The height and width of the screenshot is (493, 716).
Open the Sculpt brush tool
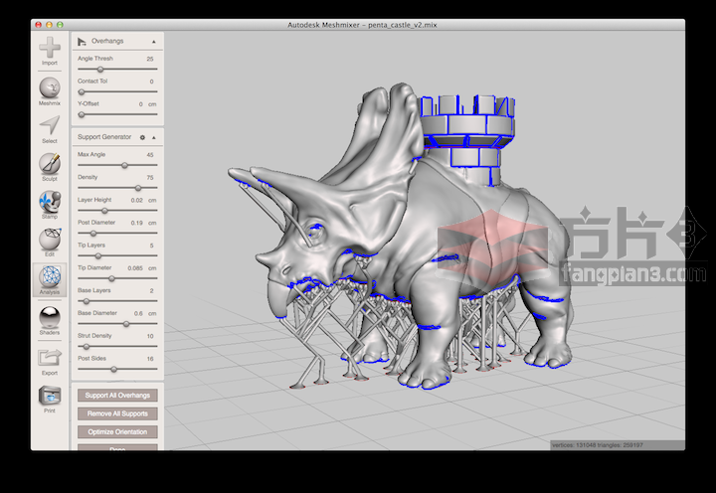click(x=50, y=167)
